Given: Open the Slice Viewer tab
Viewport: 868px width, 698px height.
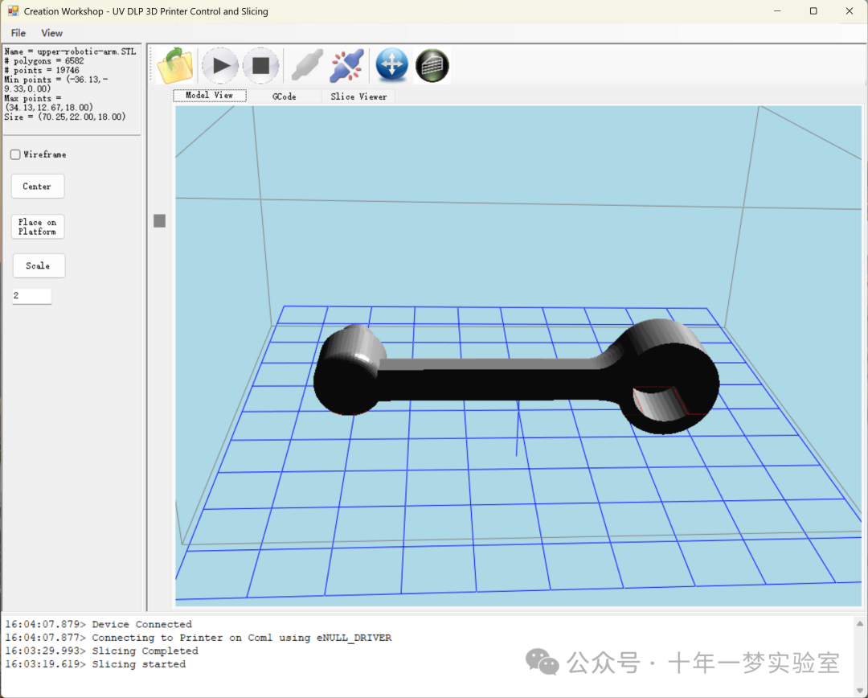Looking at the screenshot, I should tap(358, 96).
